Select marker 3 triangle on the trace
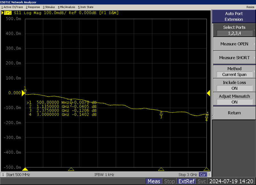Screen dimensions: 256x185 point(161,113)
